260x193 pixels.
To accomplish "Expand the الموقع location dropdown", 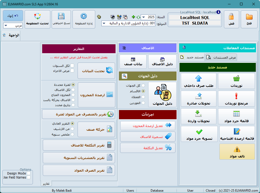I will coord(104,23).
